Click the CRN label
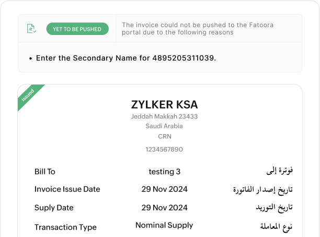320x237 pixels. (164, 137)
